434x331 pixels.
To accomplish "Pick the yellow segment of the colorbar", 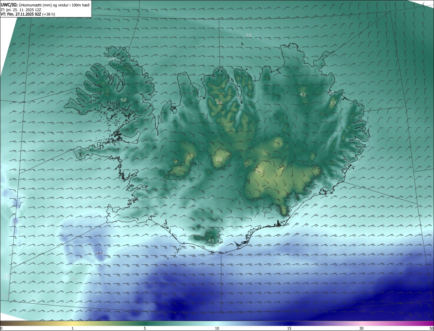I will pyautogui.click(x=73, y=323).
